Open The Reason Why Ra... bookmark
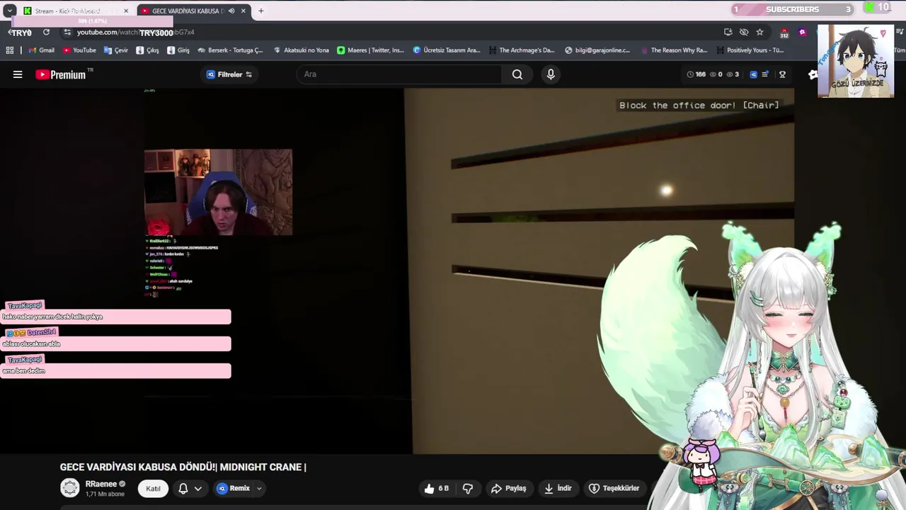This screenshot has width=906, height=510. (673, 50)
